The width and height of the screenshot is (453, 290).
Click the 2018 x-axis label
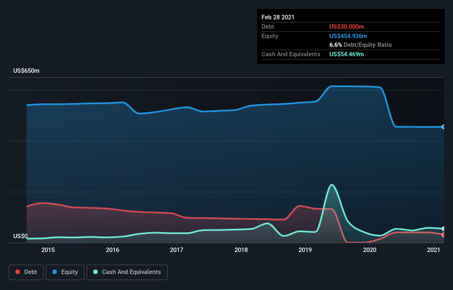point(241,250)
